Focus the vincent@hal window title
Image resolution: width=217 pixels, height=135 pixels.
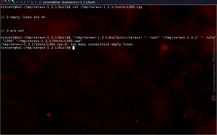coord(69,2)
